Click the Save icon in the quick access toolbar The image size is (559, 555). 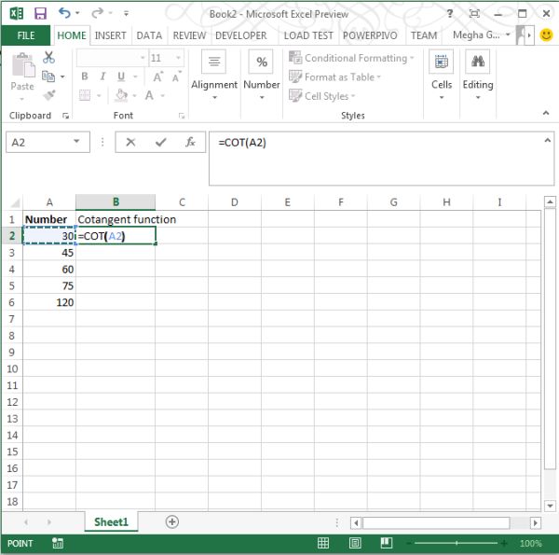pos(40,14)
